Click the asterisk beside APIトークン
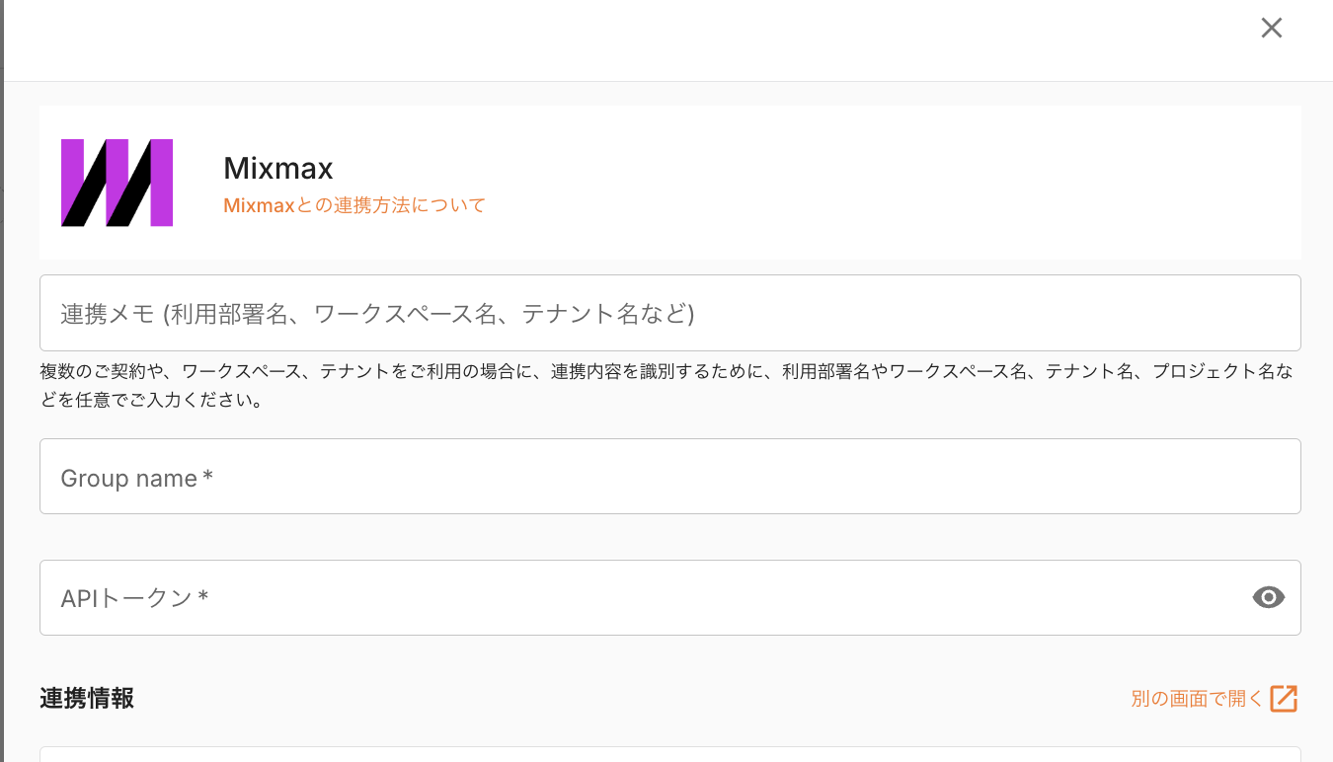Image resolution: width=1333 pixels, height=762 pixels. [x=202, y=597]
